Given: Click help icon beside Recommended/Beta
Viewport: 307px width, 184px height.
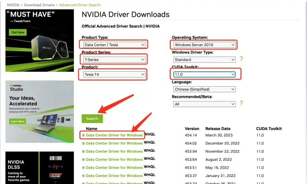Looking at the screenshot, I should [241, 103].
